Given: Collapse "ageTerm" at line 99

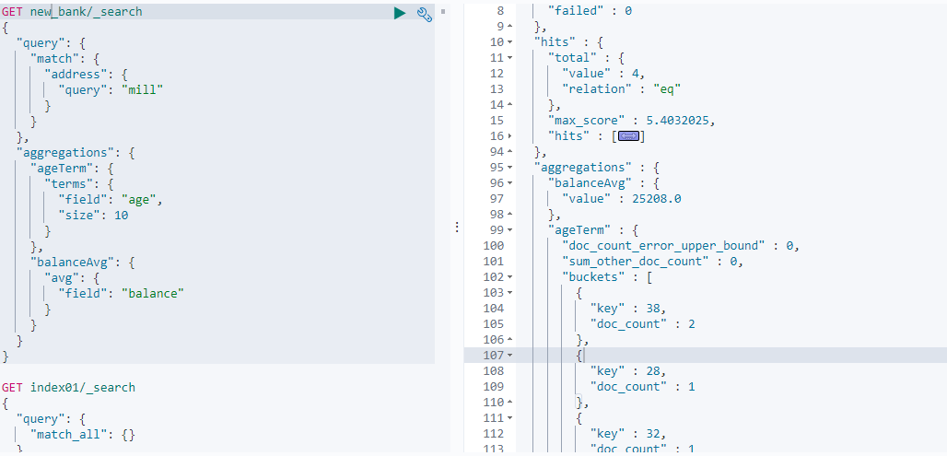Looking at the screenshot, I should (x=509, y=230).
